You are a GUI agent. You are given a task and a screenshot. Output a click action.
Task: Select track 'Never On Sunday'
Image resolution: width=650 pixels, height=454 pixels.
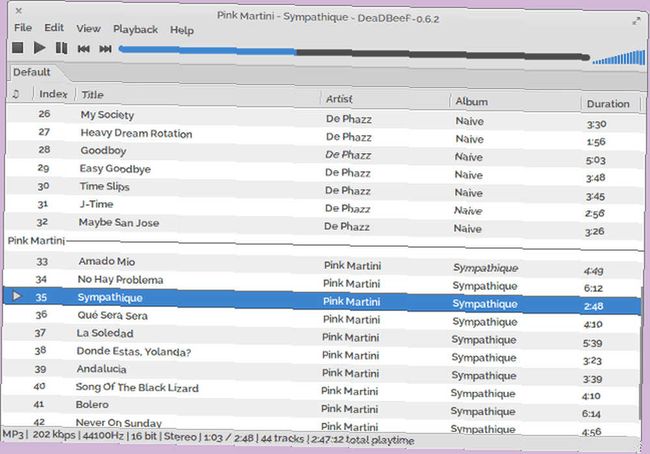pyautogui.click(x=118, y=423)
